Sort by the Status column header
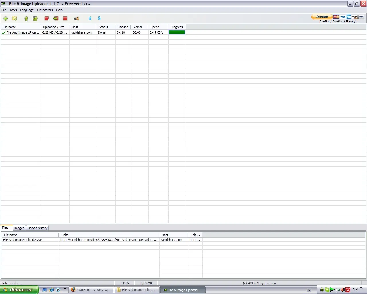Image resolution: width=367 pixels, height=294 pixels. click(106, 27)
